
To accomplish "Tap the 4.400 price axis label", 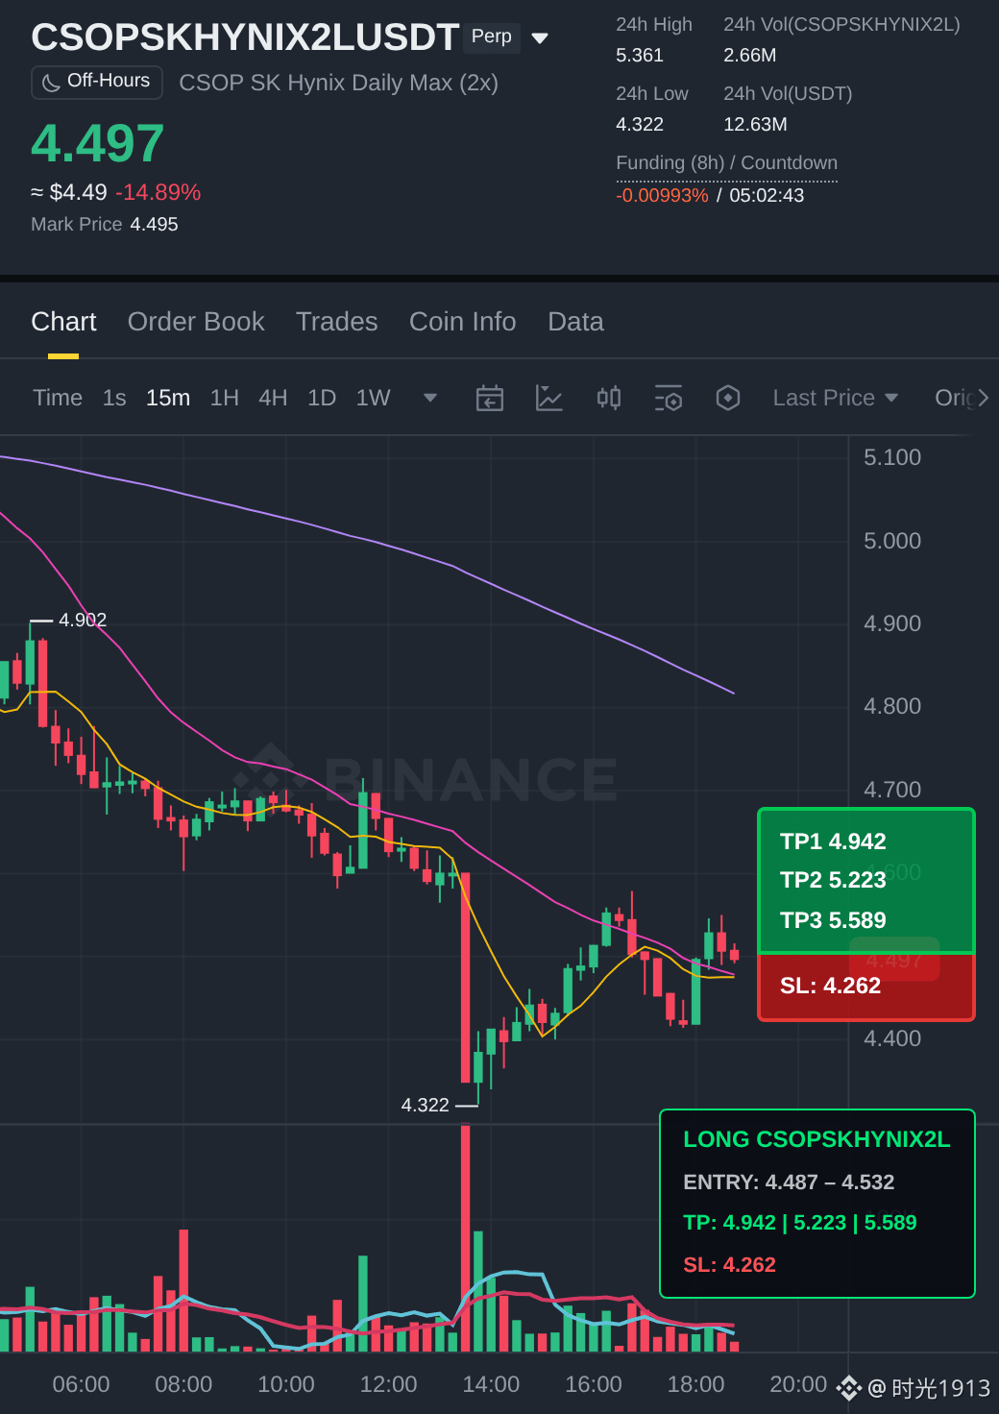I will pyautogui.click(x=892, y=1038).
